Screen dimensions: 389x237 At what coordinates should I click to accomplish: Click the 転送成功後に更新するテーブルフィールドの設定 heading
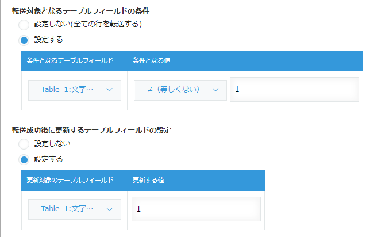point(91,131)
